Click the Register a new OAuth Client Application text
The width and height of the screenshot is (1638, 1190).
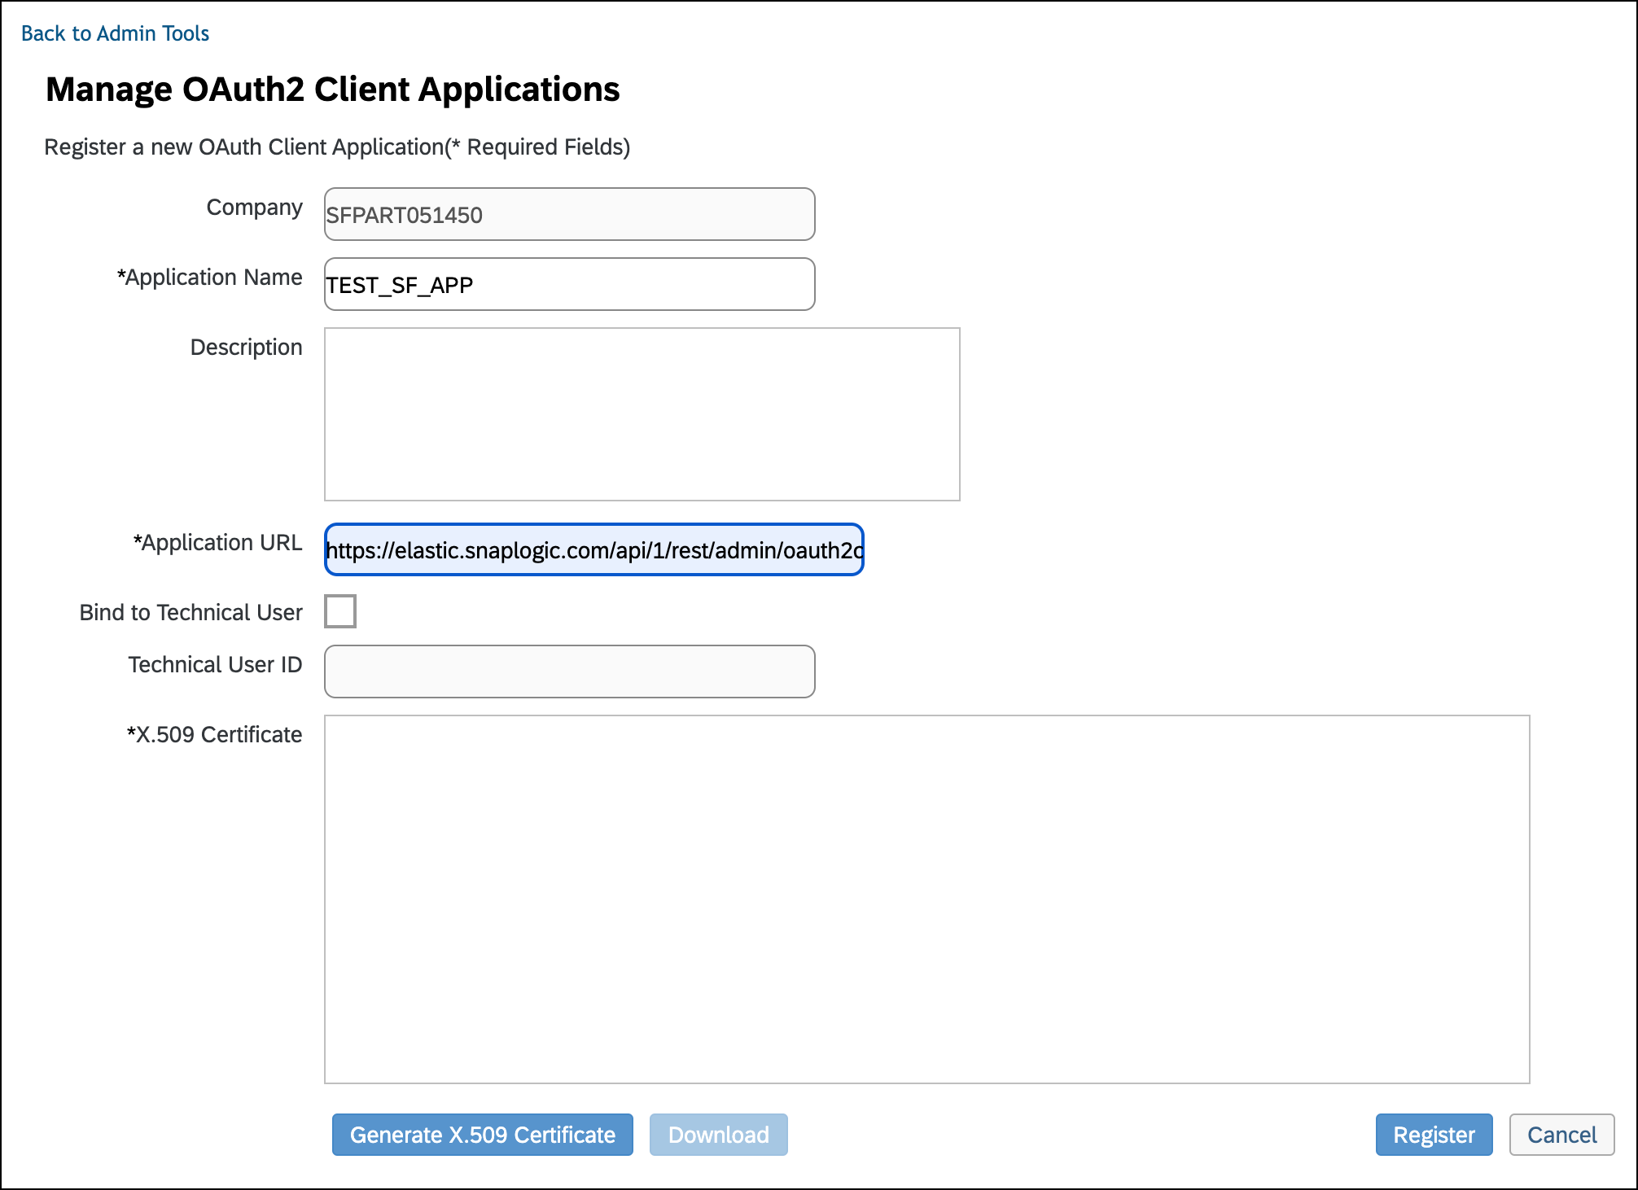pos(337,147)
